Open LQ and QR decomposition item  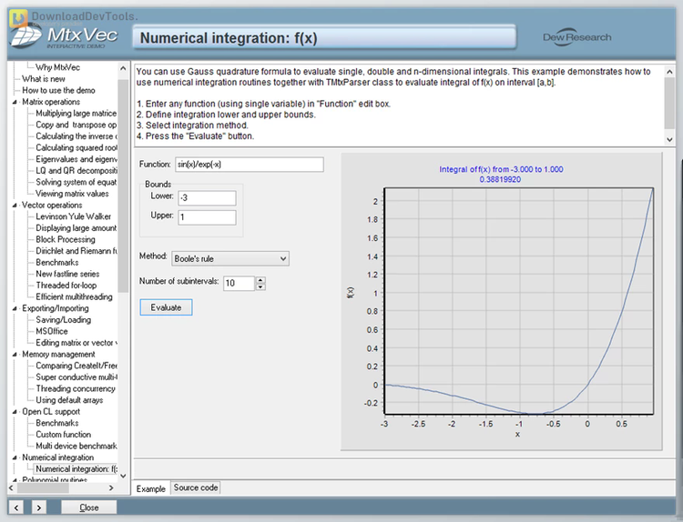click(x=76, y=171)
